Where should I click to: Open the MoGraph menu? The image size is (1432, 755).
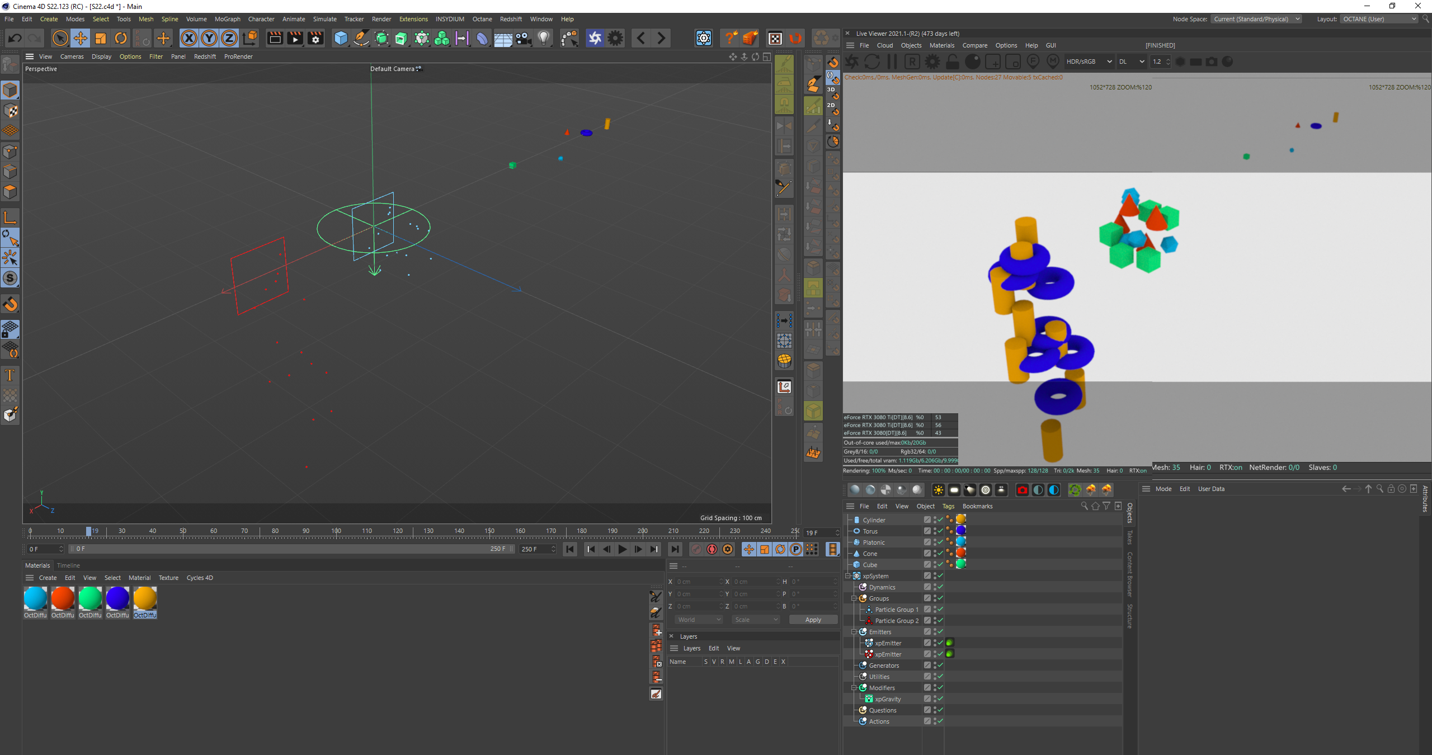(227, 19)
